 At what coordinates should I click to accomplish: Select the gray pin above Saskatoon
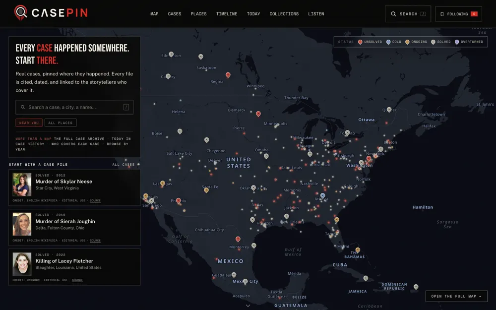point(201,57)
